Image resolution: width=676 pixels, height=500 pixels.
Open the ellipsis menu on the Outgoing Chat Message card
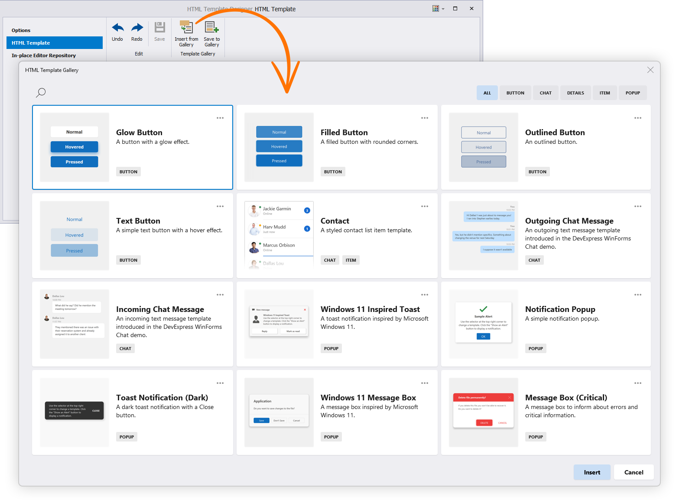click(637, 206)
